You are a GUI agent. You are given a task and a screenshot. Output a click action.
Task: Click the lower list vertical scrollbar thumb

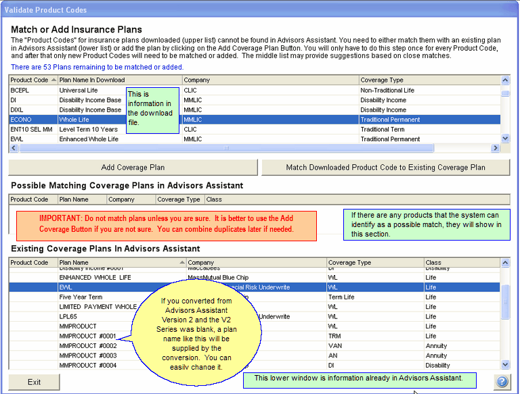504,301
